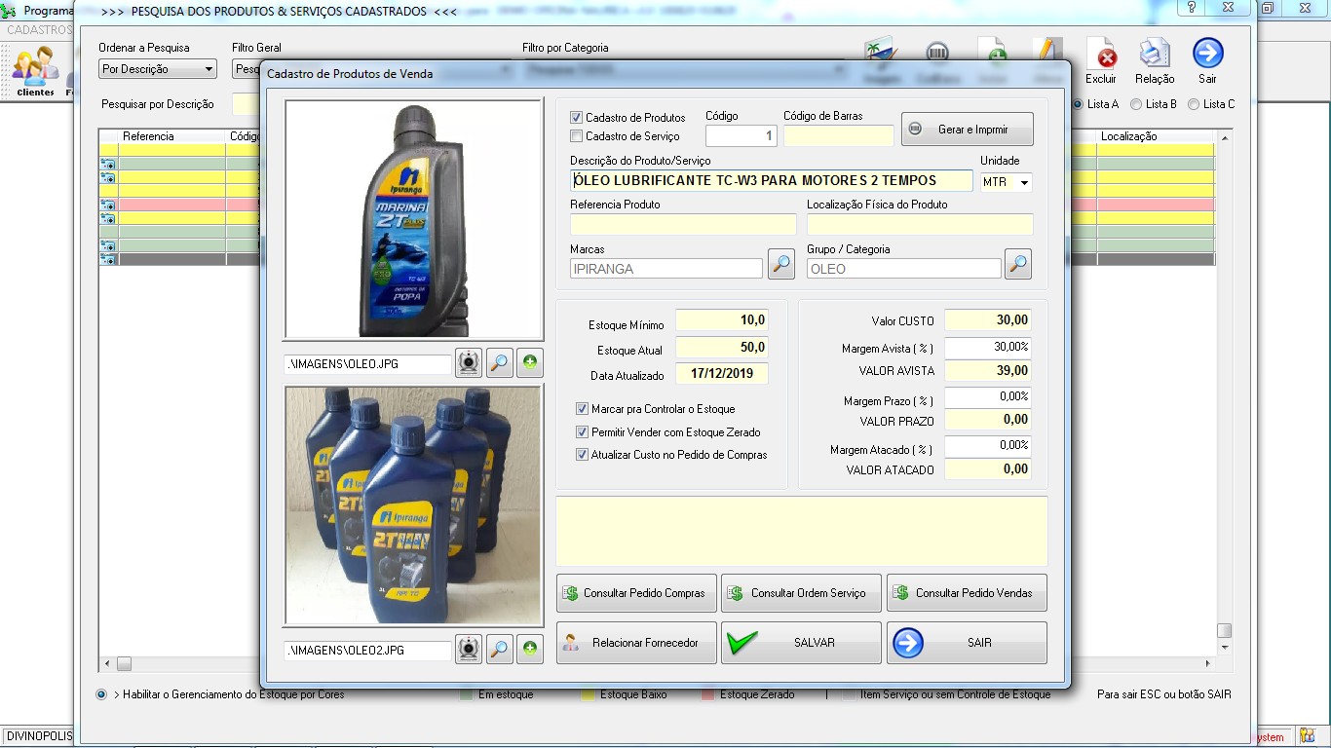Uncheck Marcar pra Controlar o Estoque
1331x748 pixels.
pos(583,409)
